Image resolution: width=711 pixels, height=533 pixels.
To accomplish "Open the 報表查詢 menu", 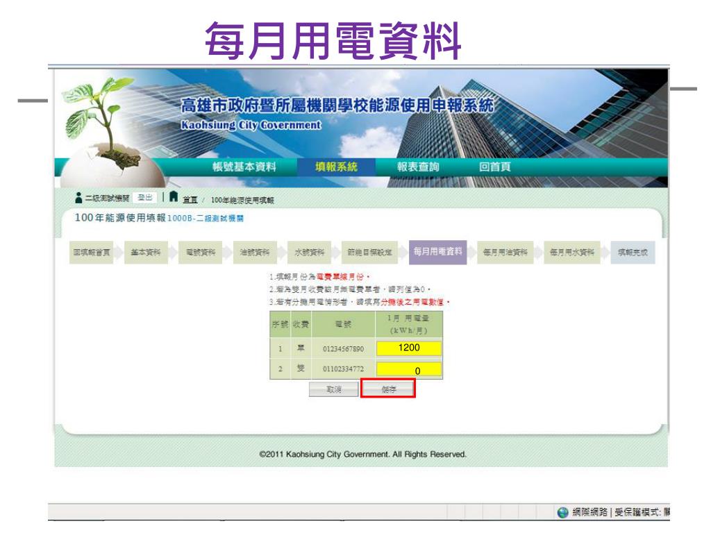I will pos(417,167).
